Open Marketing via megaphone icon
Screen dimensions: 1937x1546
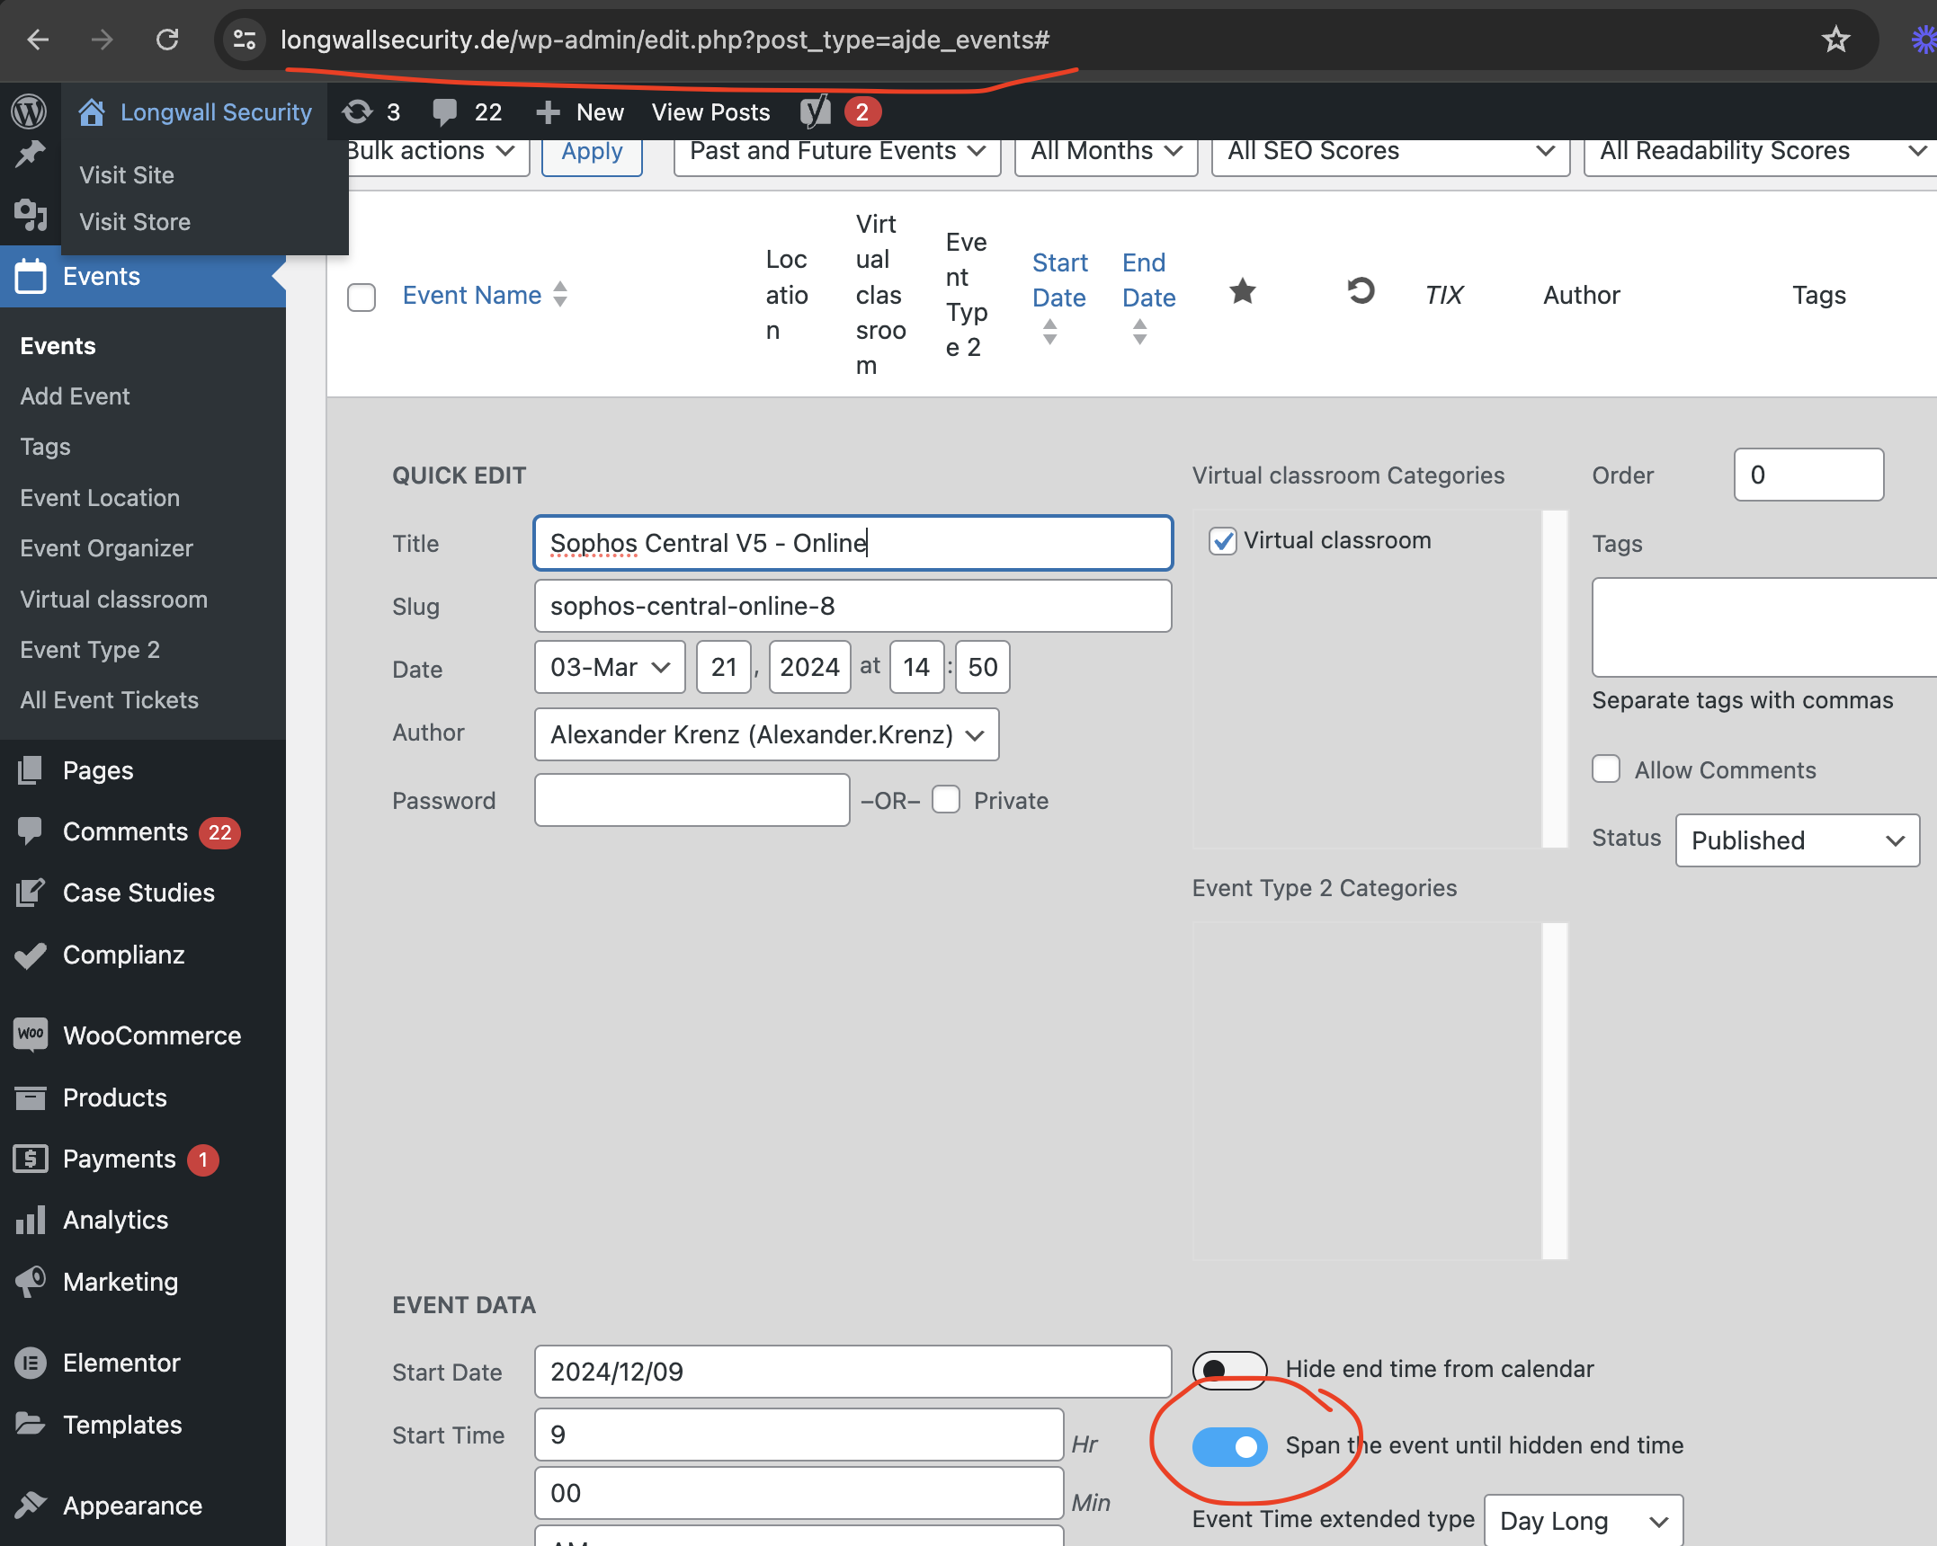30,1282
